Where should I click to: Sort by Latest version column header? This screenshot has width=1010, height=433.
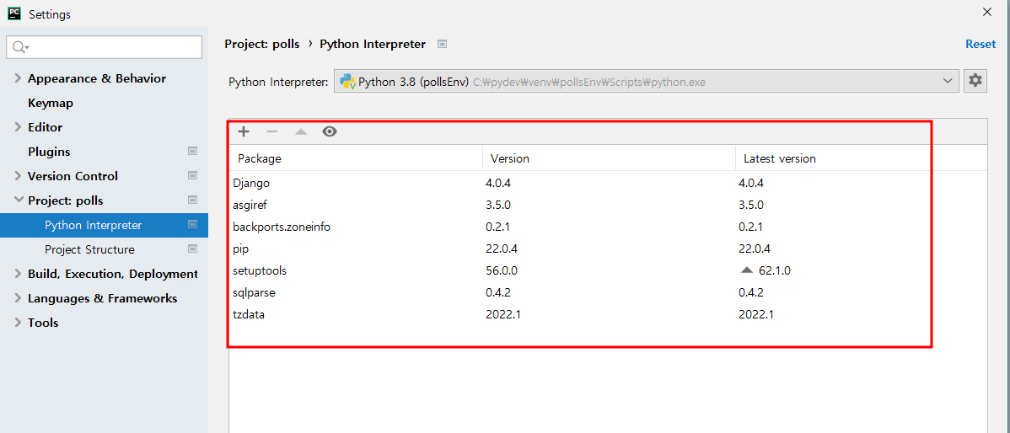click(x=862, y=158)
